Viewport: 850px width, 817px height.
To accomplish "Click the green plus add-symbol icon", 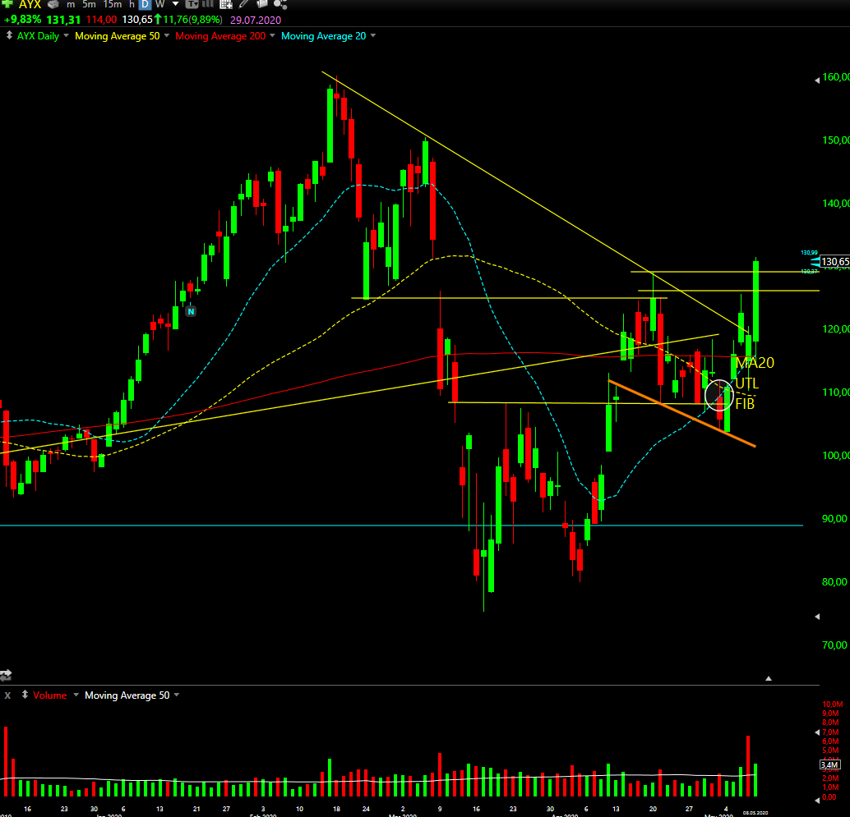I will coord(7,3).
